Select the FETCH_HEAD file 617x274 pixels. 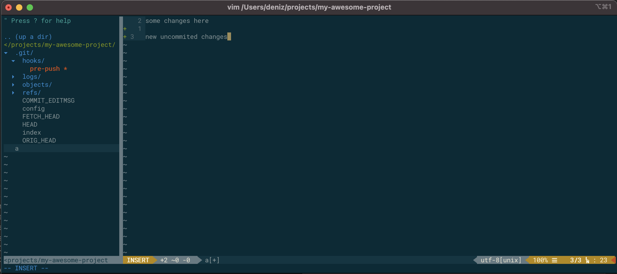[x=41, y=117]
